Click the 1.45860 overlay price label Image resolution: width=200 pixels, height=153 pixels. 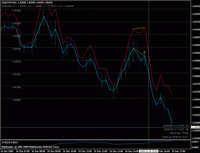click(x=16, y=100)
